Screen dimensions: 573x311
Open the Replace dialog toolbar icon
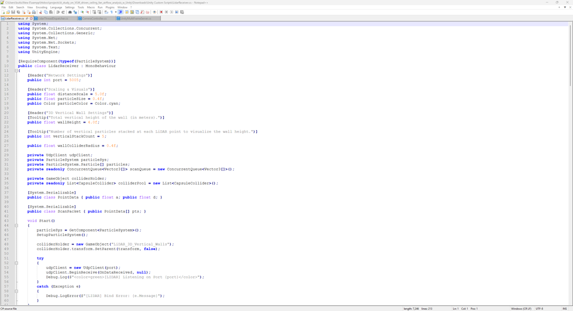[x=76, y=12]
